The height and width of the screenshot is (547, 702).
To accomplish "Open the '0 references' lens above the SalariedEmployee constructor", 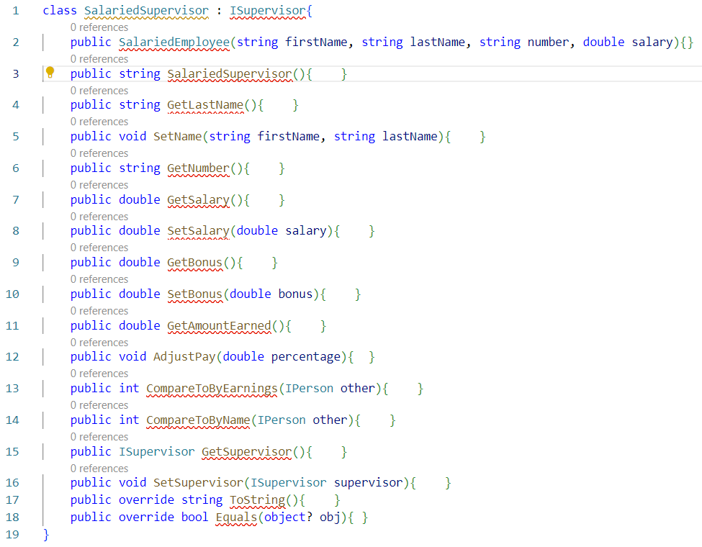I will [x=99, y=28].
